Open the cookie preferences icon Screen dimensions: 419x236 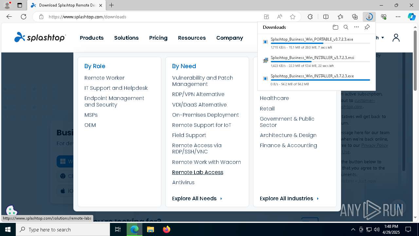point(11,211)
